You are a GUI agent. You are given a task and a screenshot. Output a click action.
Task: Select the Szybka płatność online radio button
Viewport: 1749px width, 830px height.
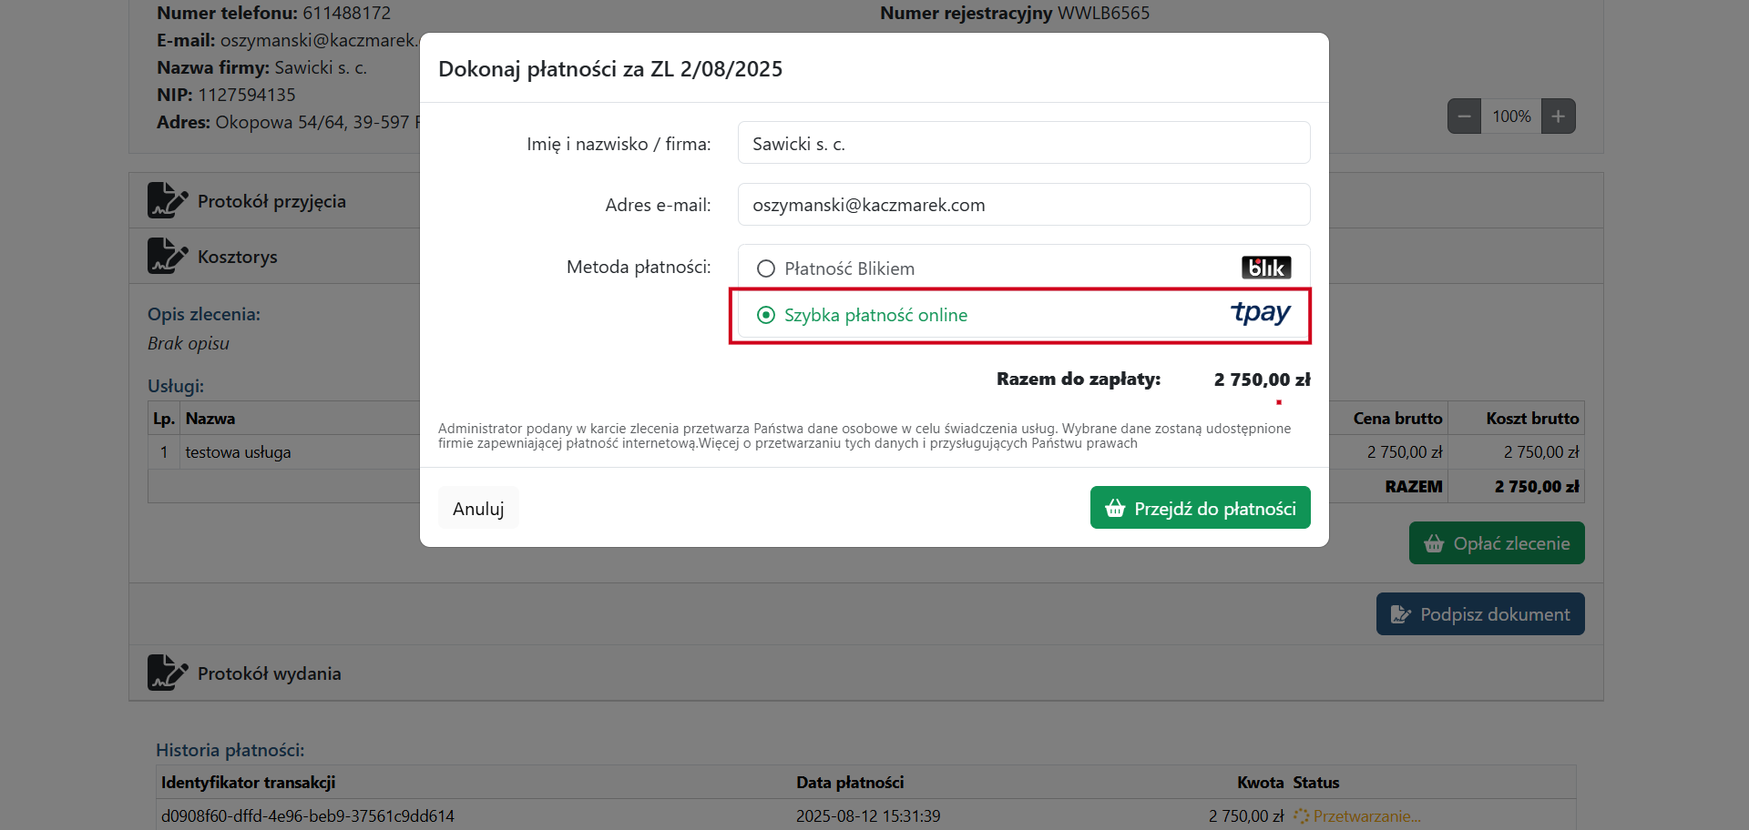pos(766,315)
